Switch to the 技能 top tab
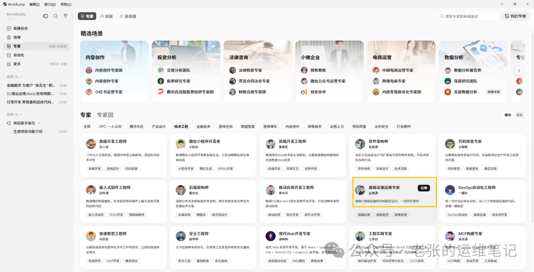 107,16
